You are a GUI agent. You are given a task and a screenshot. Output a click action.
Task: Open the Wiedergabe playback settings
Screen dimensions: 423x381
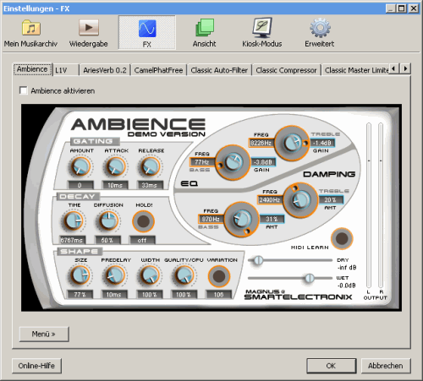click(89, 33)
